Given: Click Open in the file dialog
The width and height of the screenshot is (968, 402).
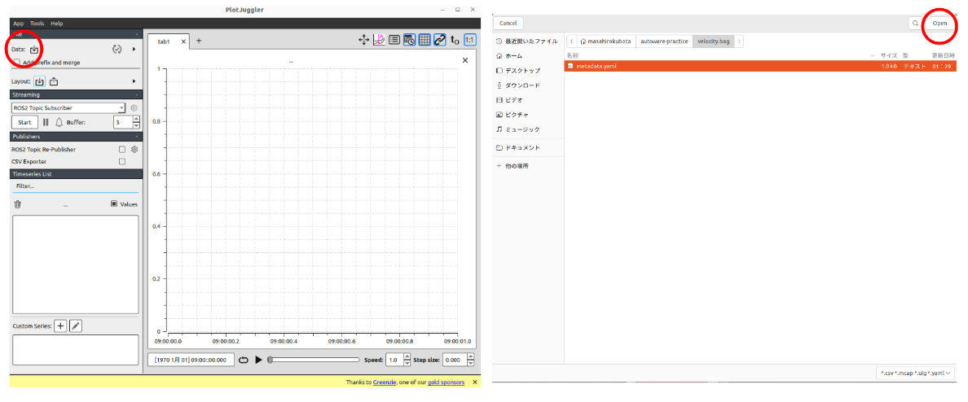Looking at the screenshot, I should (x=939, y=24).
